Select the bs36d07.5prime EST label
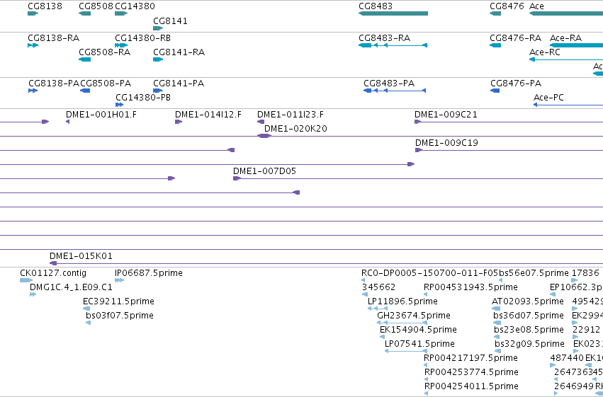Image resolution: width=603 pixels, height=397 pixels. 529,316
